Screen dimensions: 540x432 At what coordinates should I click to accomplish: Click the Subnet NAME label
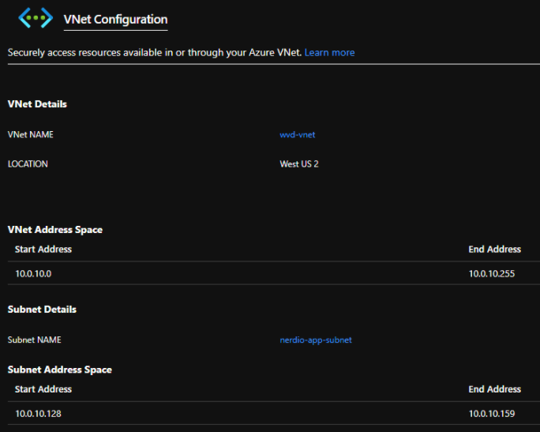34,340
